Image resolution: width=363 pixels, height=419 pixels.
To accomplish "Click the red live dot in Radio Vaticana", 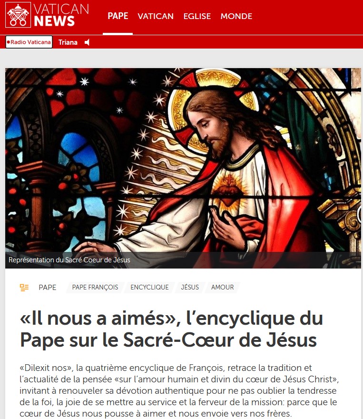I will coord(8,42).
